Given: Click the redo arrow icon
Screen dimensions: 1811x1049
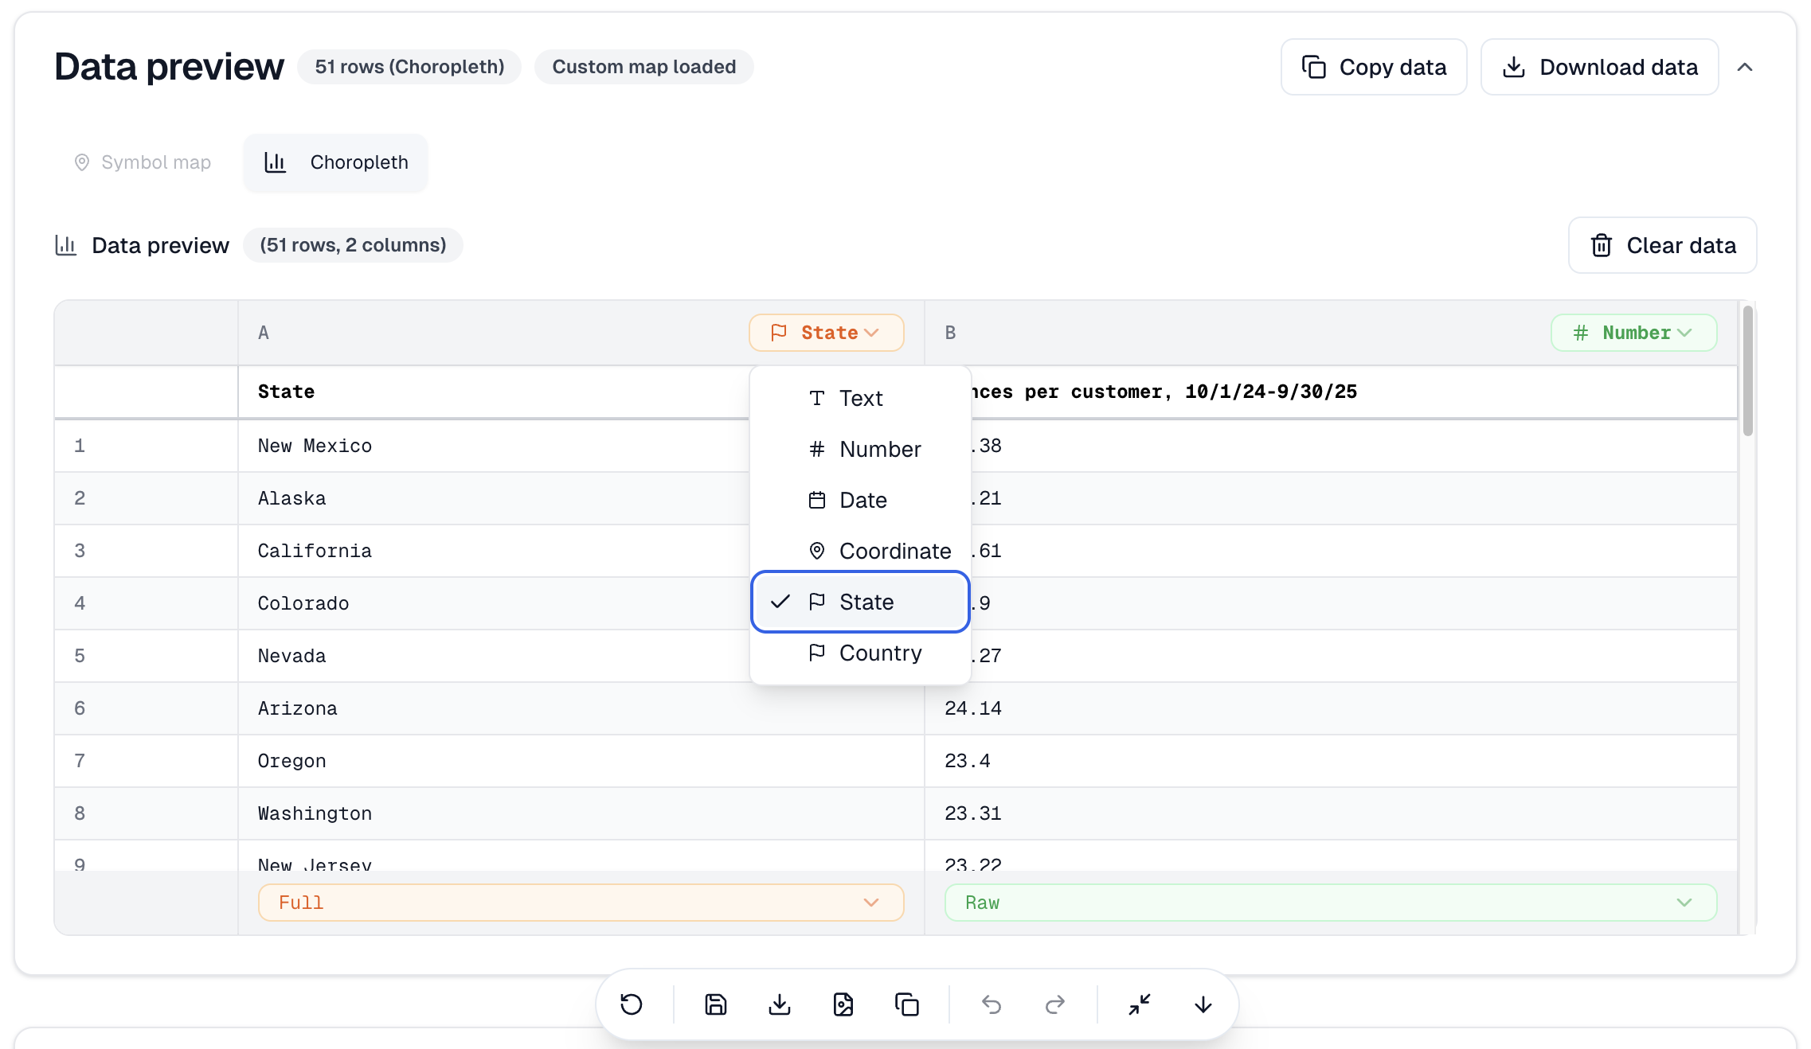Looking at the screenshot, I should tap(1054, 1004).
